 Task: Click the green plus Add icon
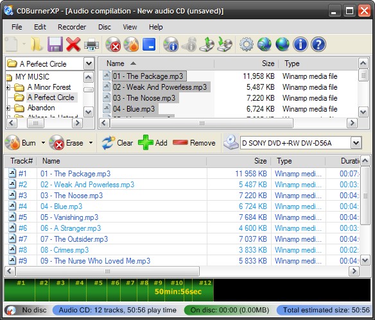[146, 142]
